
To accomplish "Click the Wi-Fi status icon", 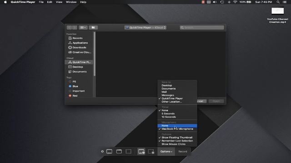I will point(235,2).
